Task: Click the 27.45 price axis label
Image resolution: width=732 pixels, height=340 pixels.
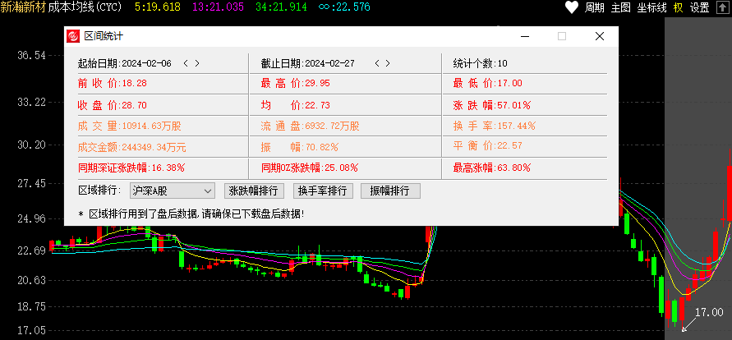Action: coord(31,184)
